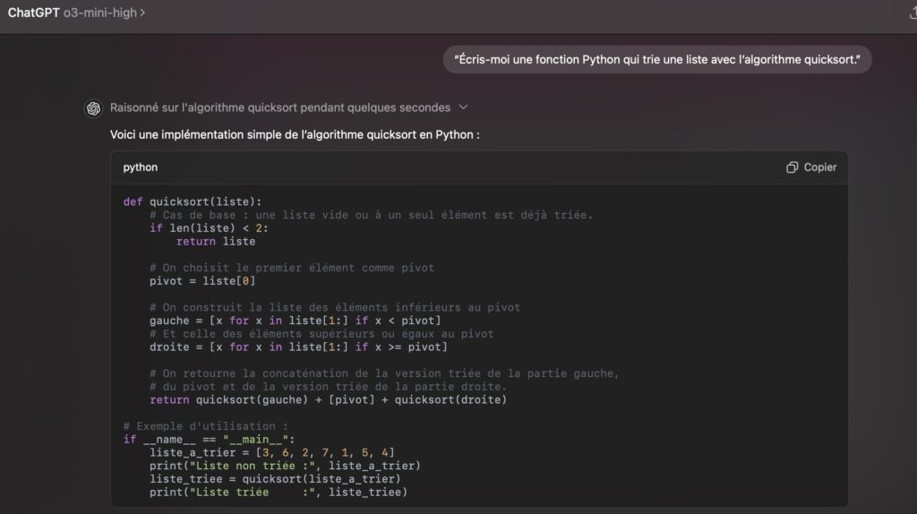This screenshot has height=514, width=917.
Task: Click the share icon at top right
Action: tap(913, 13)
